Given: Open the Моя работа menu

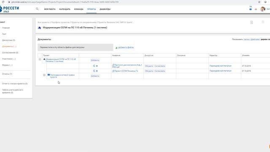Looking at the screenshot, I should pyautogui.click(x=50, y=9).
